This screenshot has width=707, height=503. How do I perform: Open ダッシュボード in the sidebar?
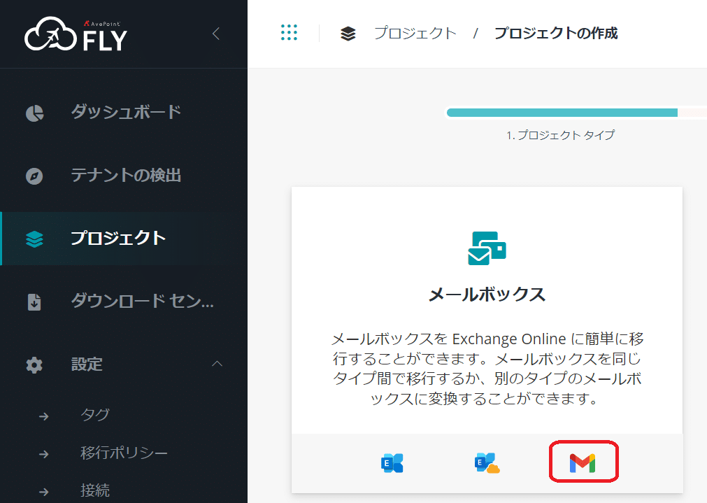[x=125, y=113]
